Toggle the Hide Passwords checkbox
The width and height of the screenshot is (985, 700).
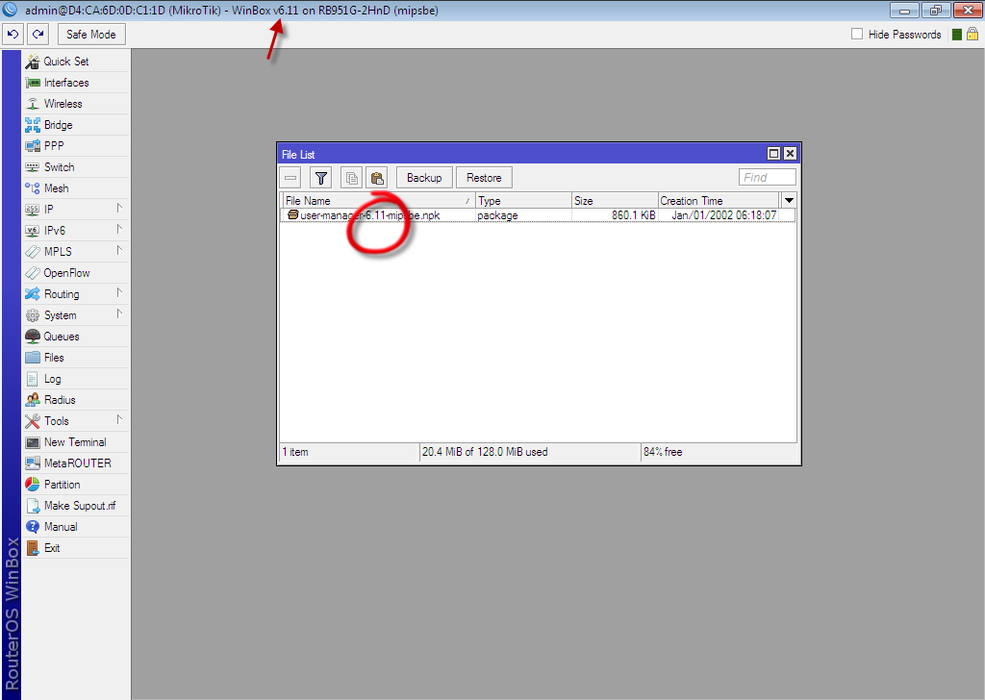pos(857,34)
